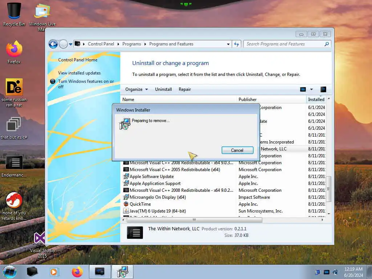The width and height of the screenshot is (372, 279).
Task: Click the Name column header
Action: (178, 100)
